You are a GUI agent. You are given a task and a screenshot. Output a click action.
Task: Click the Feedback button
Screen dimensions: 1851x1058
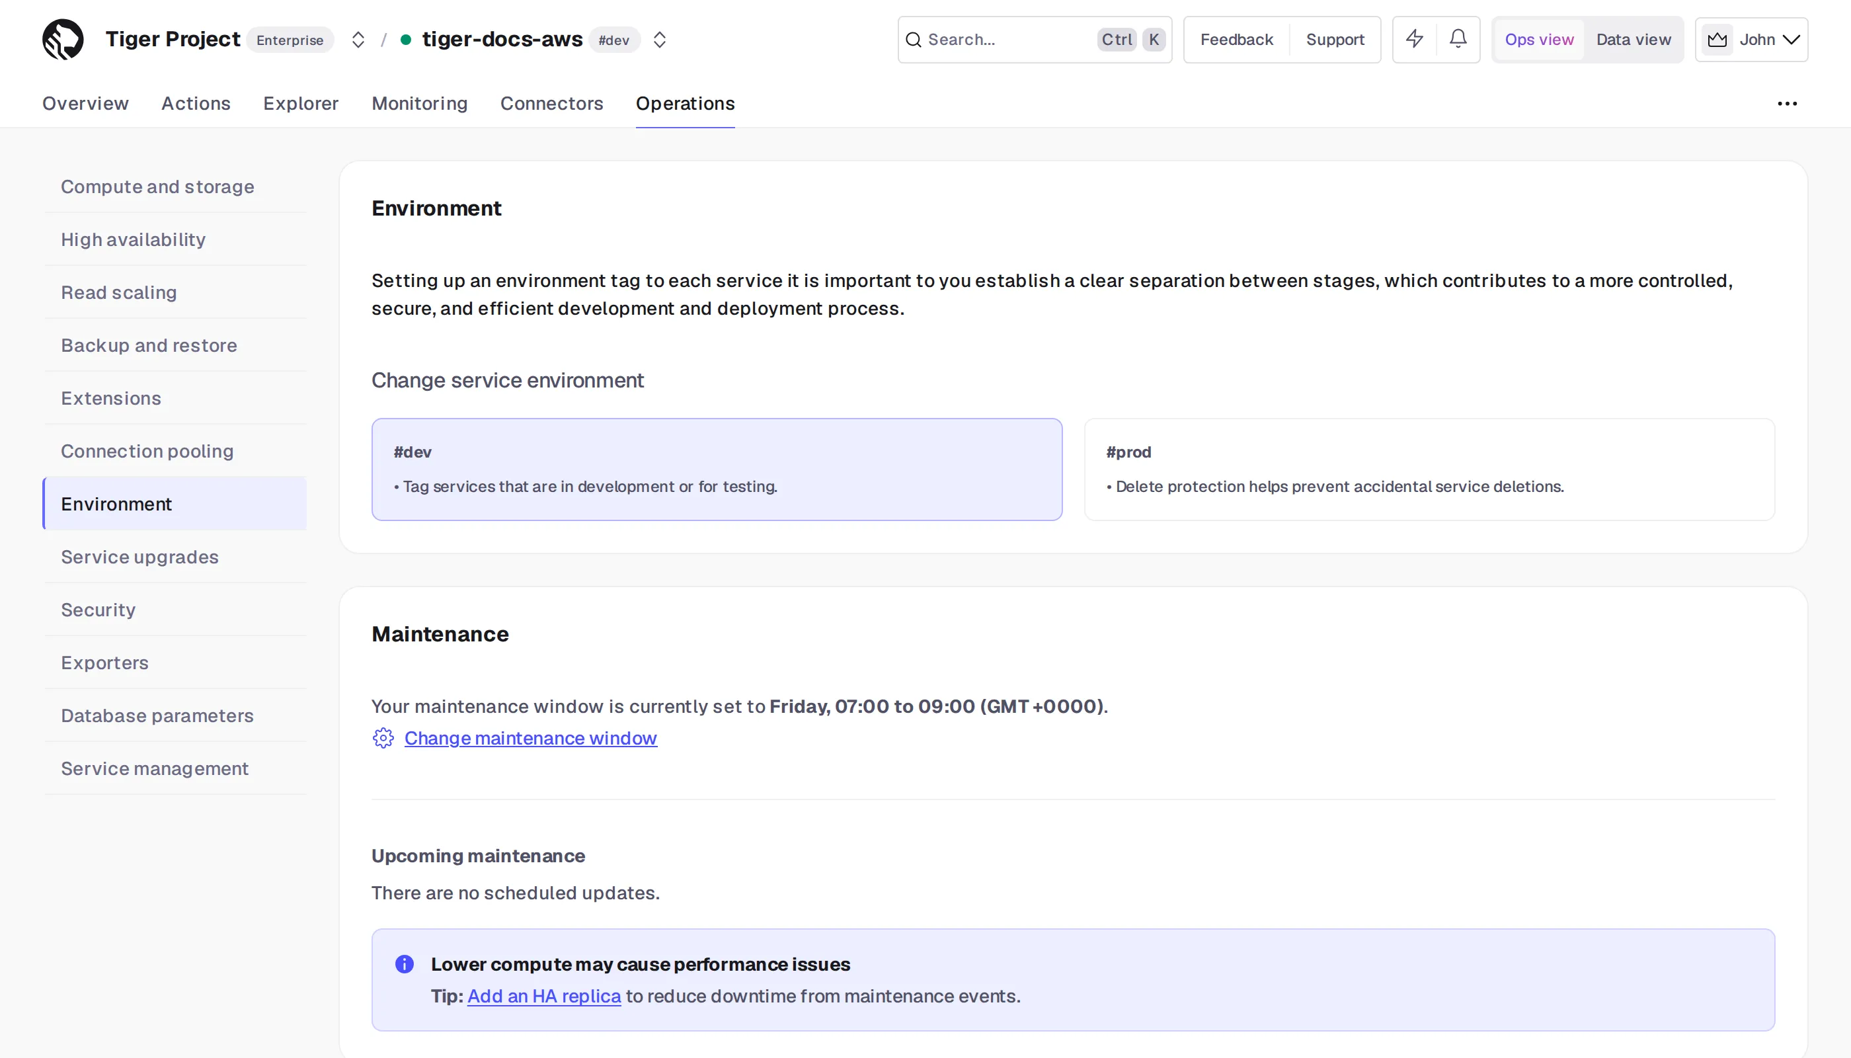tap(1236, 39)
